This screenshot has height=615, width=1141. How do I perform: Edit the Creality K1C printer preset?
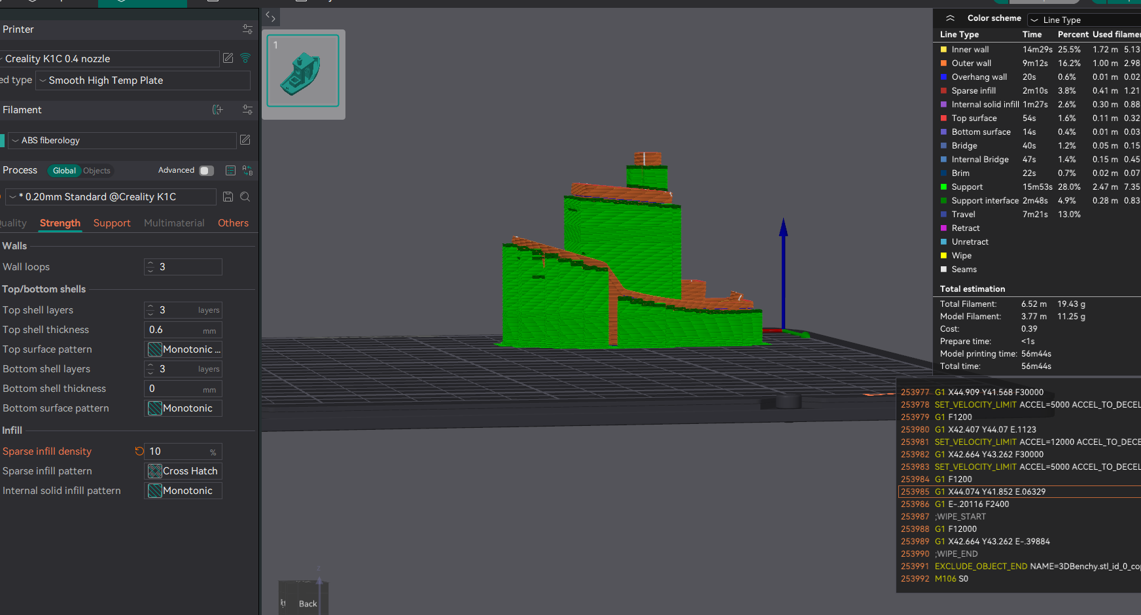point(228,58)
